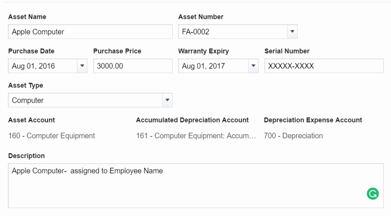This screenshot has height=216, width=391.
Task: Click the Description label
Action: 26,156
